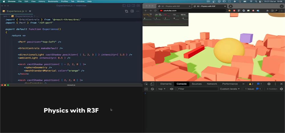285x133 pixels.
Task: Select the first Physics with R3F tab
Action: [x=174, y=6]
